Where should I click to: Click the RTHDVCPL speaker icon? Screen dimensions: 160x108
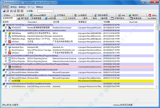click(10, 28)
